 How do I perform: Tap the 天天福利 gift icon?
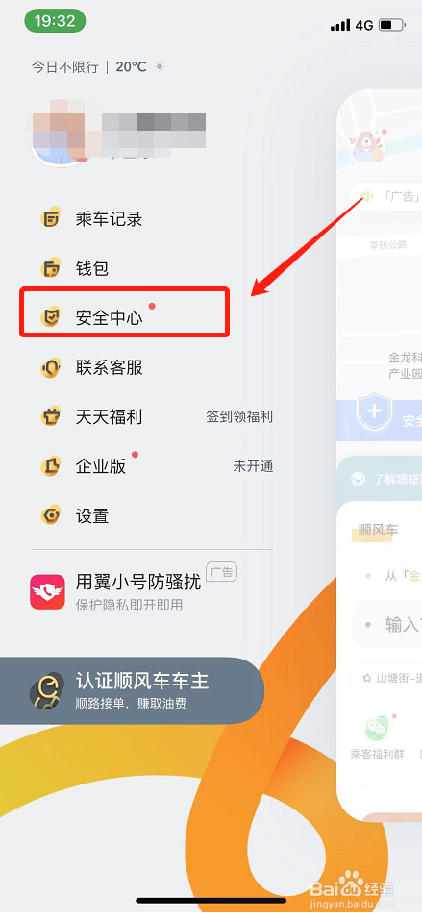(x=51, y=417)
